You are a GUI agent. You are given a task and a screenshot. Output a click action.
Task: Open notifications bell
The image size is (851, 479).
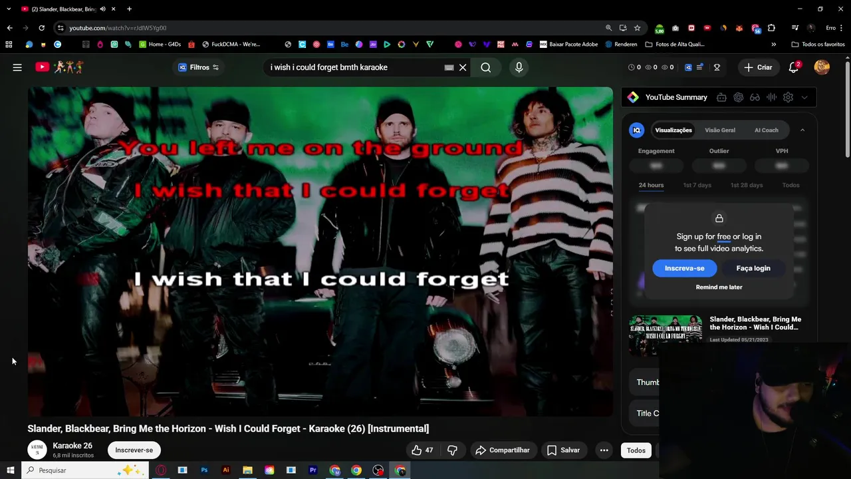point(794,67)
